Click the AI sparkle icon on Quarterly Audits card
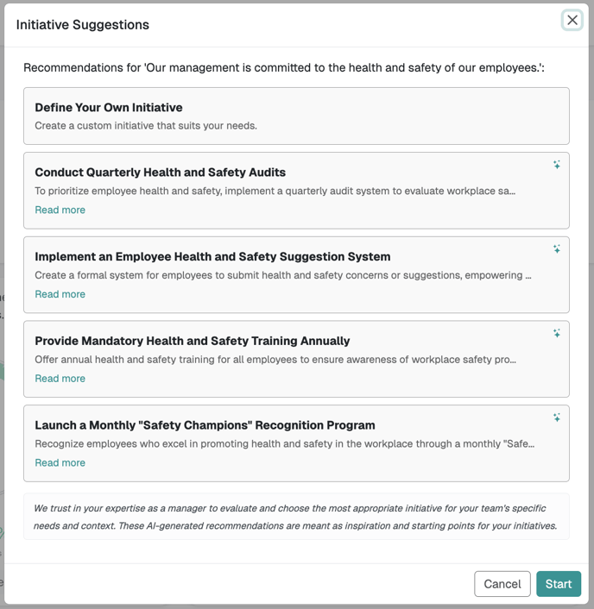 tap(557, 165)
